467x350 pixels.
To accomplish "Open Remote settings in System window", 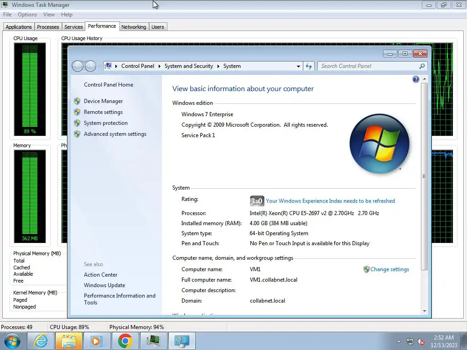I will tap(103, 112).
